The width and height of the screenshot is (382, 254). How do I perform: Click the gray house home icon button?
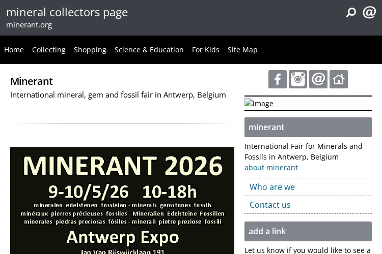coord(339,79)
